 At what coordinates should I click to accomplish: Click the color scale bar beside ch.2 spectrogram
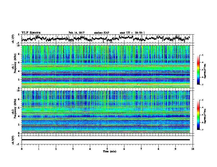(x=198, y=115)
